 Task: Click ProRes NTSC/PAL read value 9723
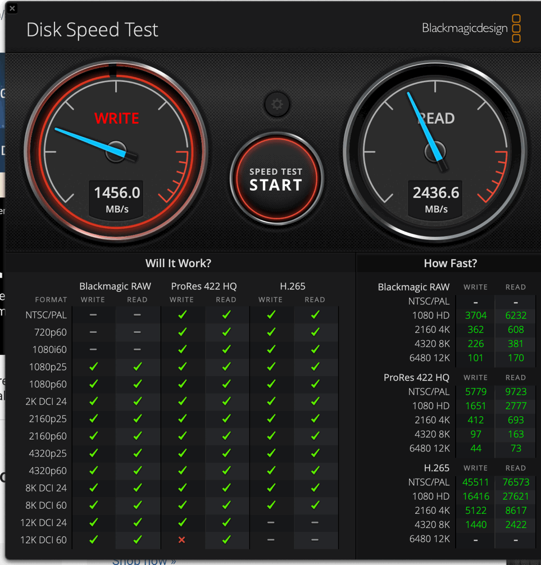point(516,392)
